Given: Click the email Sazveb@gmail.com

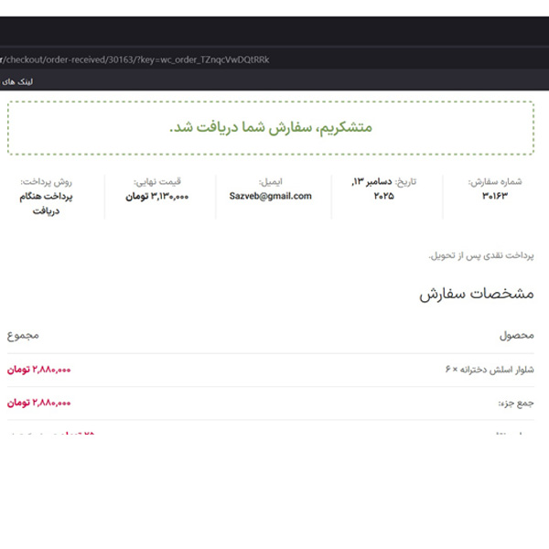Looking at the screenshot, I should click(270, 196).
